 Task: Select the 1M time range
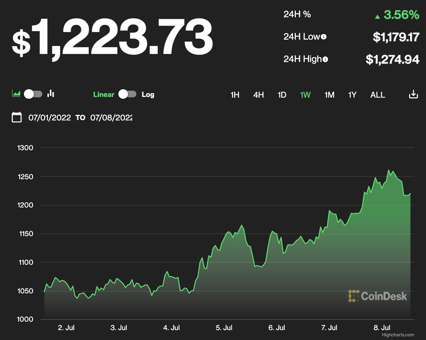click(x=329, y=95)
